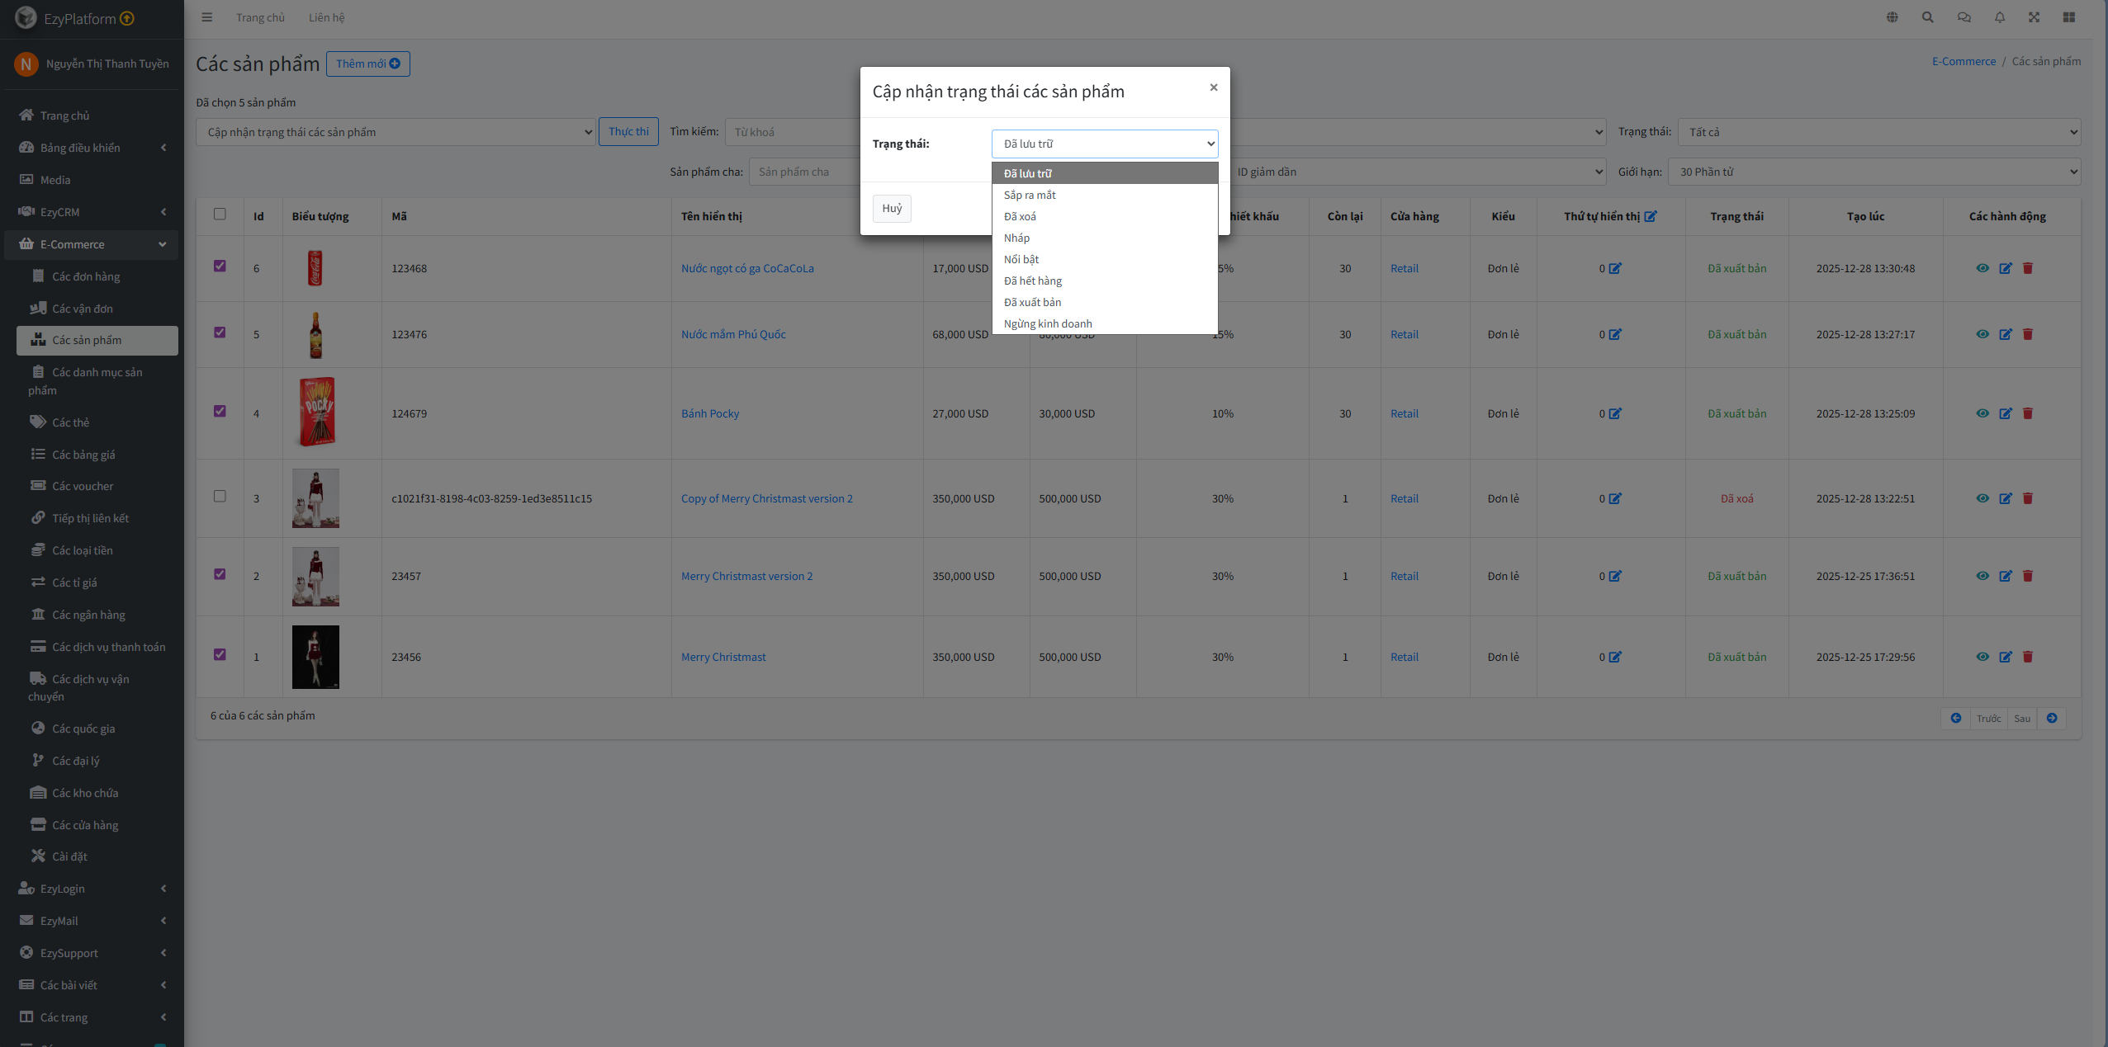This screenshot has width=2108, height=1047.
Task: Click the 'Huỷ' cancel button
Action: (891, 209)
